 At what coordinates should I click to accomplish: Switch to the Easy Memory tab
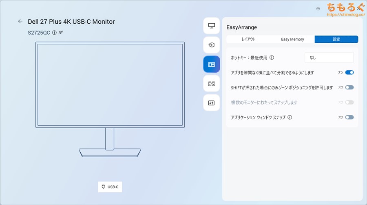(x=292, y=39)
